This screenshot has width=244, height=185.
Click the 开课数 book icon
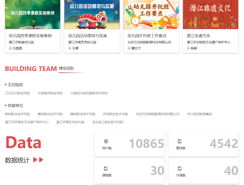click(x=179, y=168)
